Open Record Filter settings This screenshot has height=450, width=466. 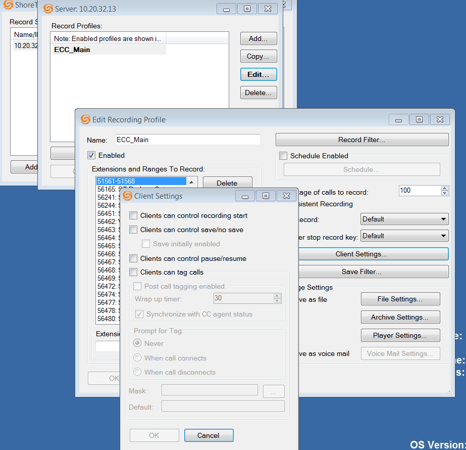tap(362, 140)
